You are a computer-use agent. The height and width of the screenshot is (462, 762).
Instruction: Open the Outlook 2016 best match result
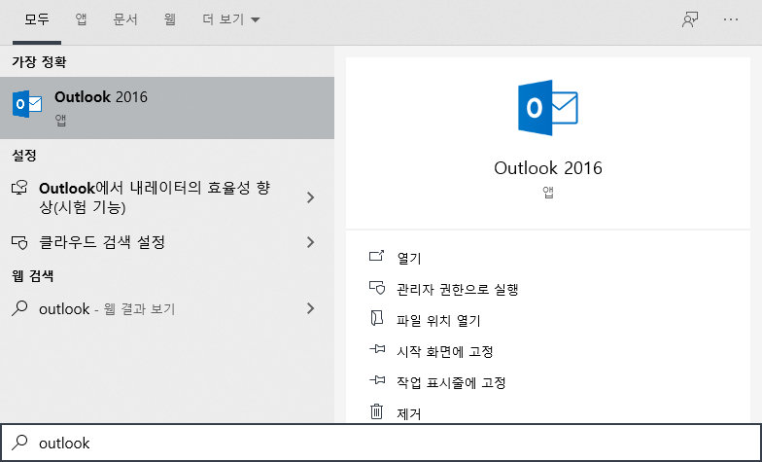[167, 107]
